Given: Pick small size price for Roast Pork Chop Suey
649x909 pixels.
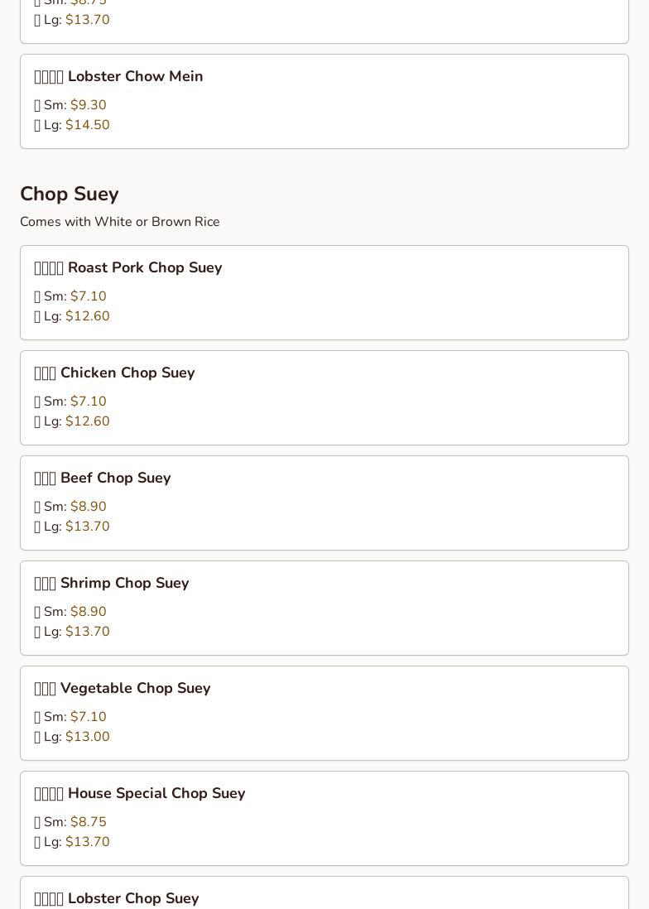Looking at the screenshot, I should click(x=88, y=296).
